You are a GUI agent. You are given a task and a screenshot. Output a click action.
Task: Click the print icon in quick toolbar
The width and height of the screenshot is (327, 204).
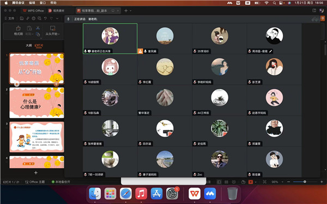(x=34, y=18)
